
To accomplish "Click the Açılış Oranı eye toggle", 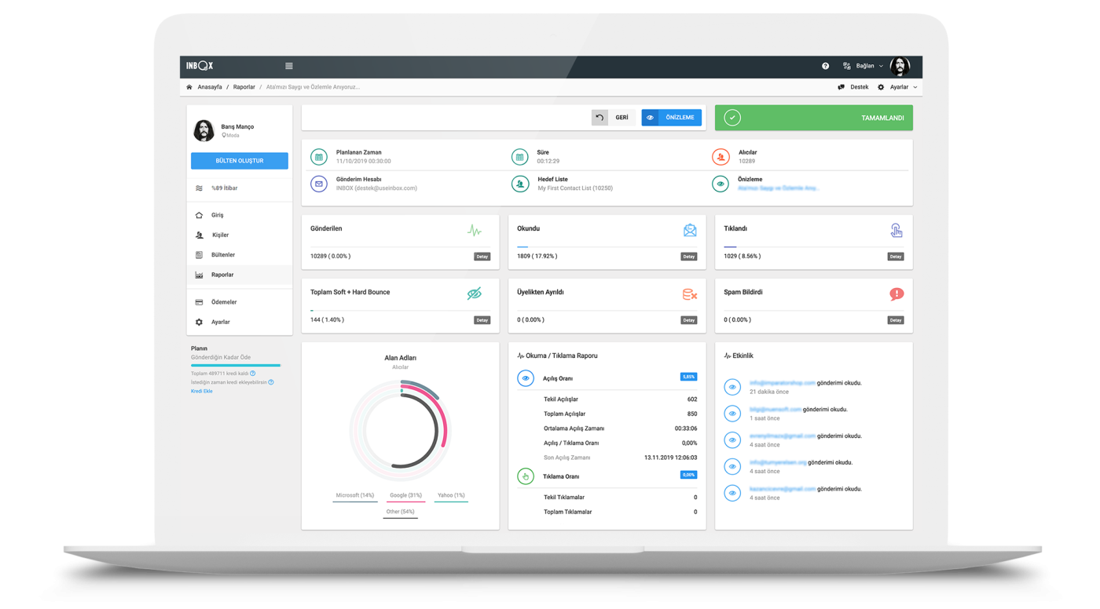I will point(526,377).
